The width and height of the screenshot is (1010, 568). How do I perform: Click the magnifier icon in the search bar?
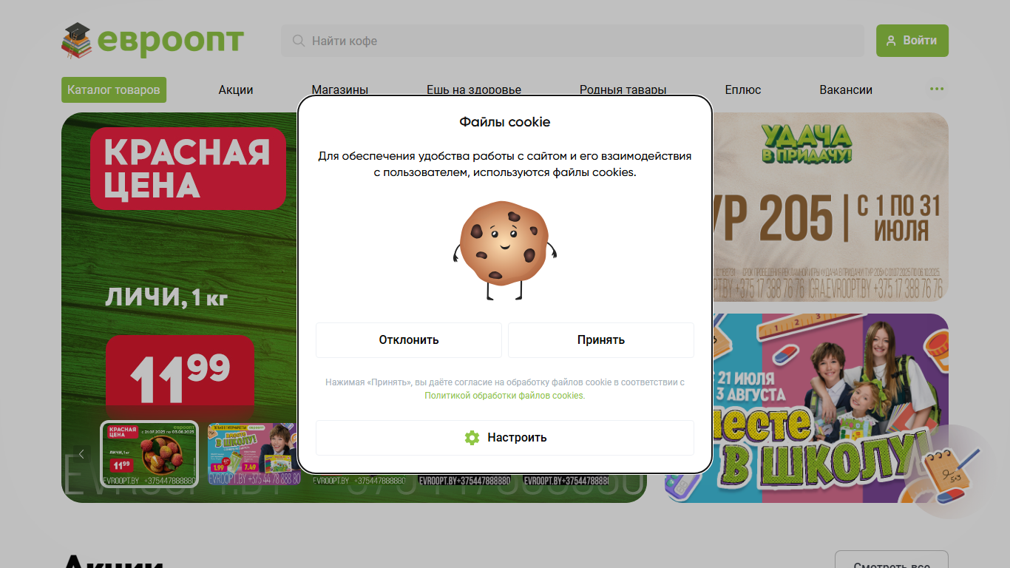[299, 41]
